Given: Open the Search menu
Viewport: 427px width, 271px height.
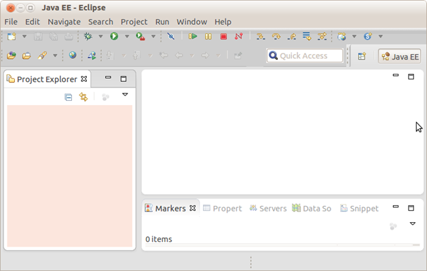Looking at the screenshot, I should pos(100,22).
